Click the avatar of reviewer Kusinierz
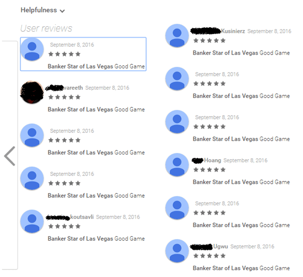This screenshot has width=303, height=277. (177, 35)
